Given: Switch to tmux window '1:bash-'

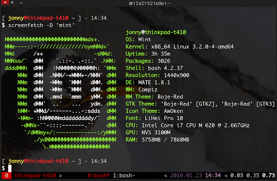Looking at the screenshot, I should tap(124, 175).
